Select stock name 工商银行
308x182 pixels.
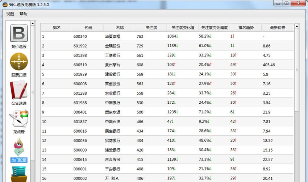[113, 55]
